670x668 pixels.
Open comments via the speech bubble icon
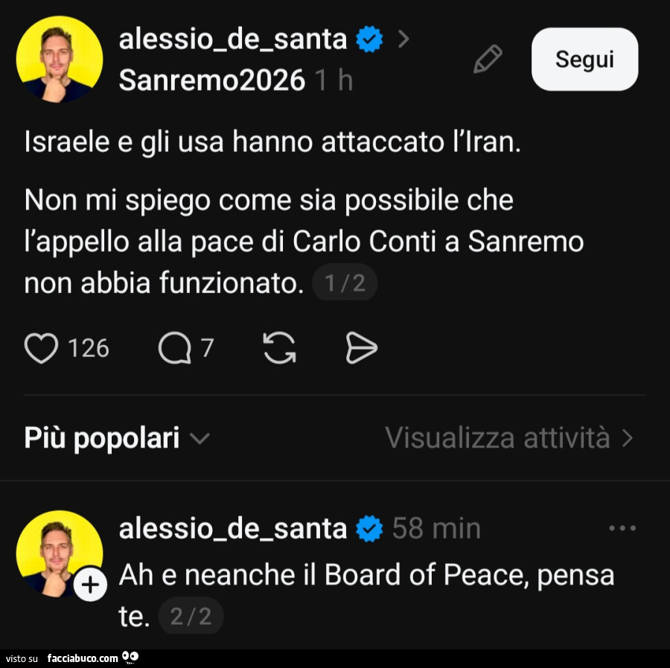[x=174, y=348]
